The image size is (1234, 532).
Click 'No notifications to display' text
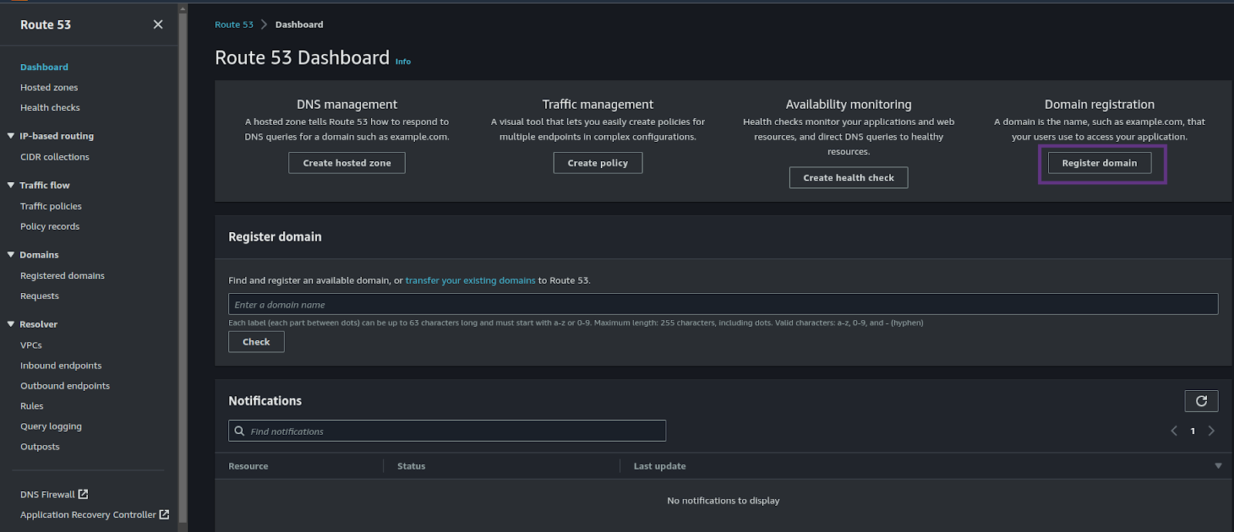723,500
